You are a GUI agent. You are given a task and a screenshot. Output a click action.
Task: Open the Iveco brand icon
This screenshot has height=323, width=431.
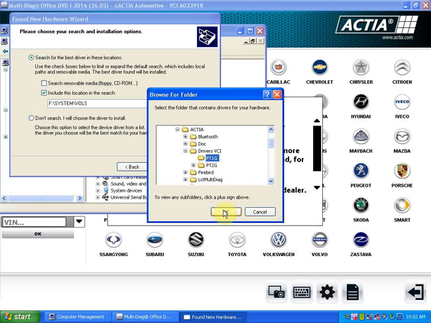click(x=402, y=102)
